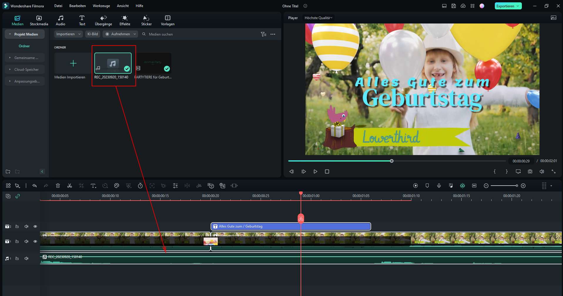
Task: Select the REC_20230920_150140 audio thumbnail
Action: click(x=113, y=63)
